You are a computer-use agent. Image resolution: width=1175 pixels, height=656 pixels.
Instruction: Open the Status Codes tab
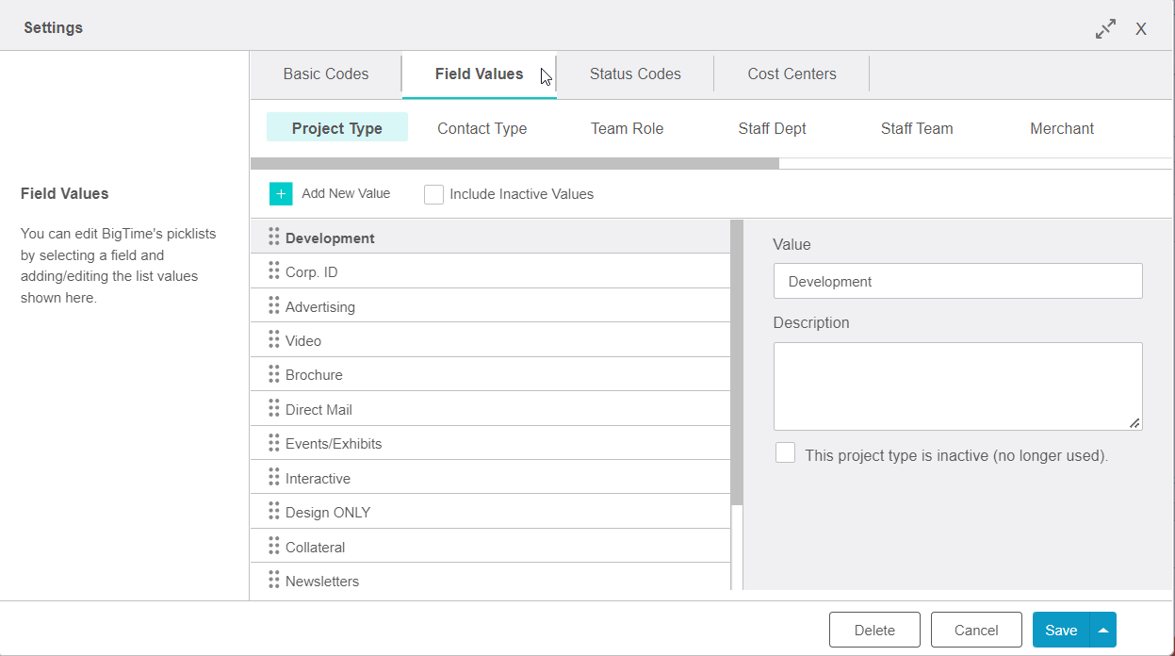tap(635, 74)
